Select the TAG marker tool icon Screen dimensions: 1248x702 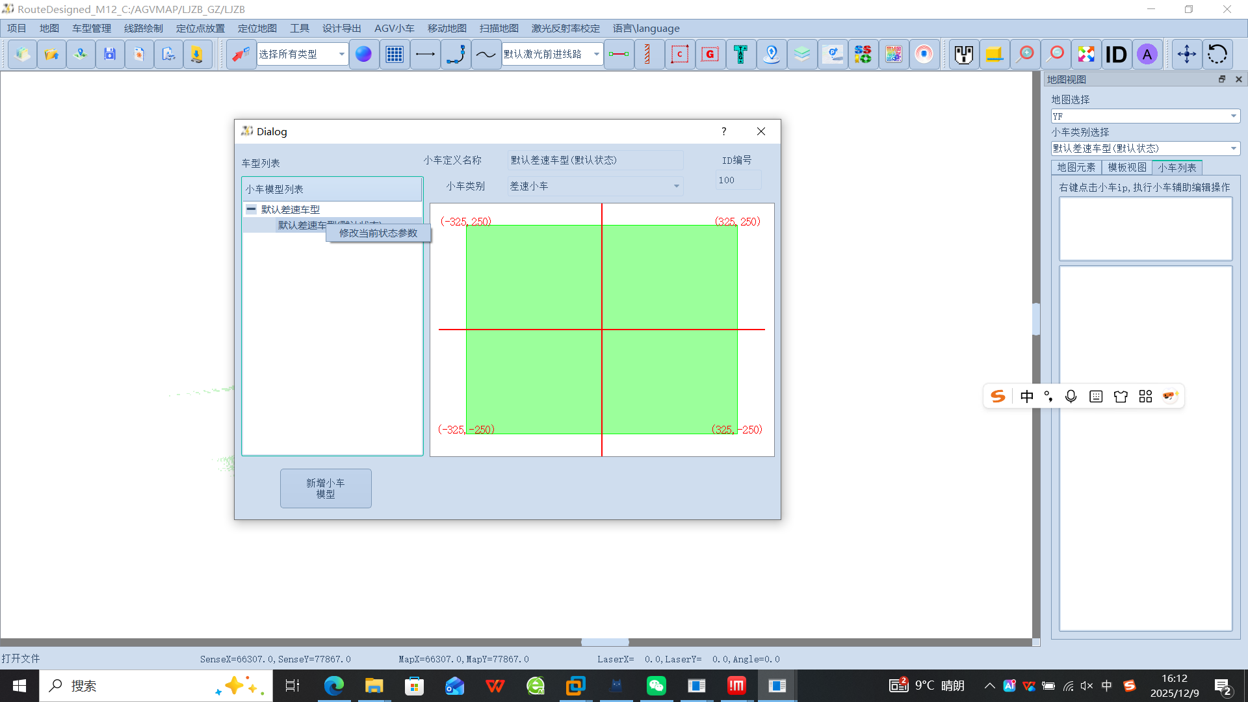point(740,54)
